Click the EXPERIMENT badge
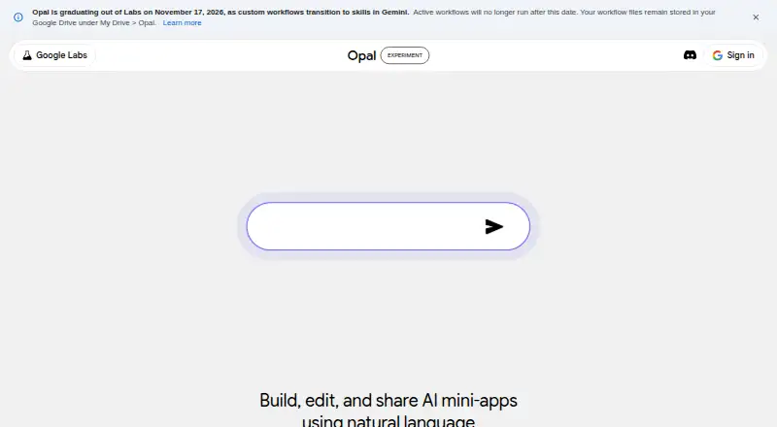 [x=405, y=55]
